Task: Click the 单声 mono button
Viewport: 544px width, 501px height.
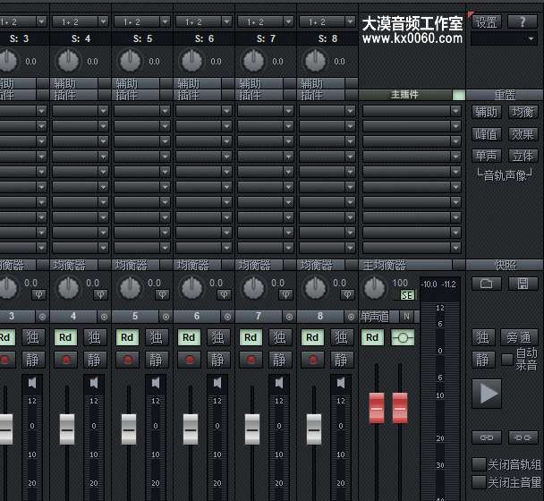Action: pyautogui.click(x=487, y=156)
